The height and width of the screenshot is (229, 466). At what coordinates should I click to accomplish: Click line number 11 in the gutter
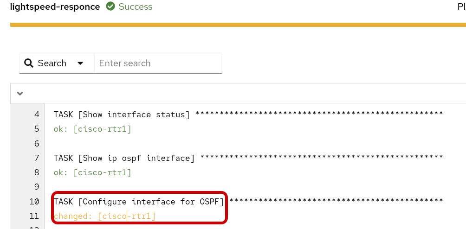pyautogui.click(x=34, y=216)
